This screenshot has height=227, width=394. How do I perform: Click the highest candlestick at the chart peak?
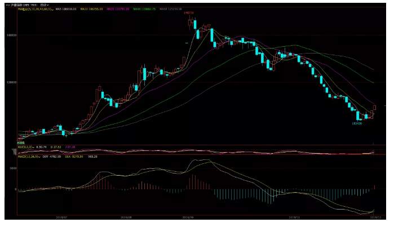[x=190, y=23]
